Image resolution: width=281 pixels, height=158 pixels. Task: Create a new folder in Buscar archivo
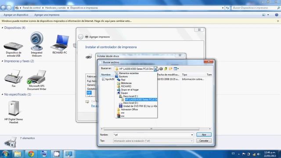click(x=170, y=69)
